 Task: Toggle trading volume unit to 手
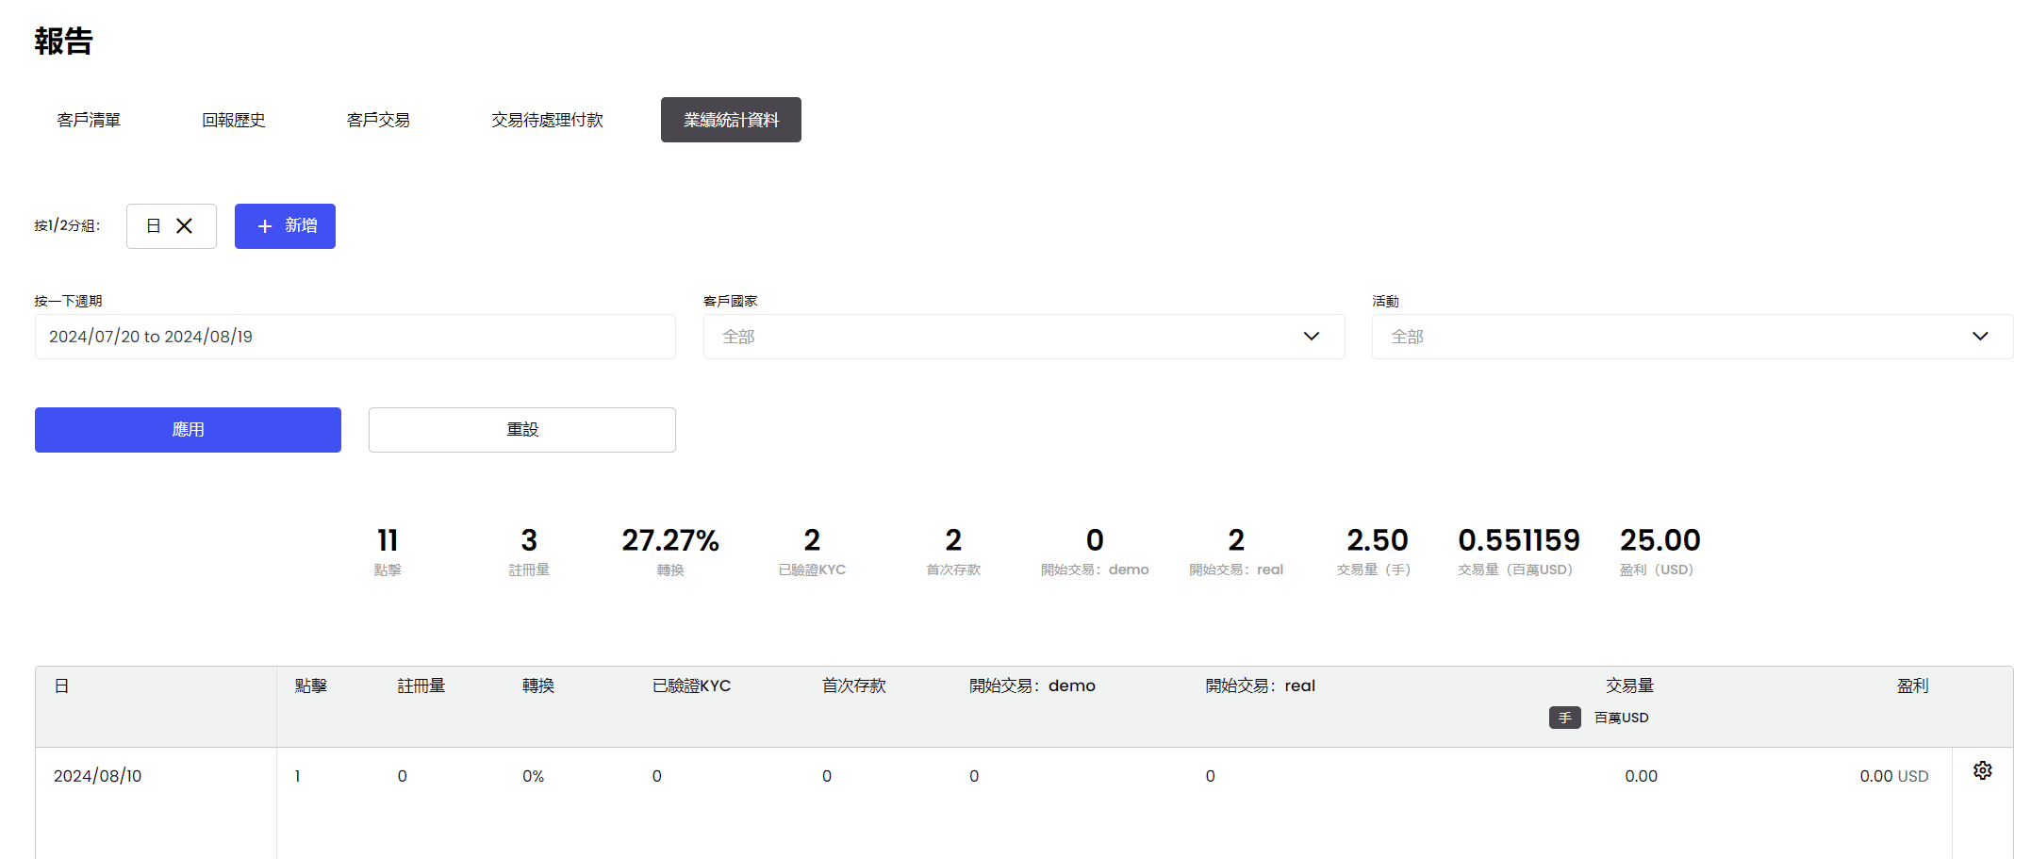pos(1564,718)
